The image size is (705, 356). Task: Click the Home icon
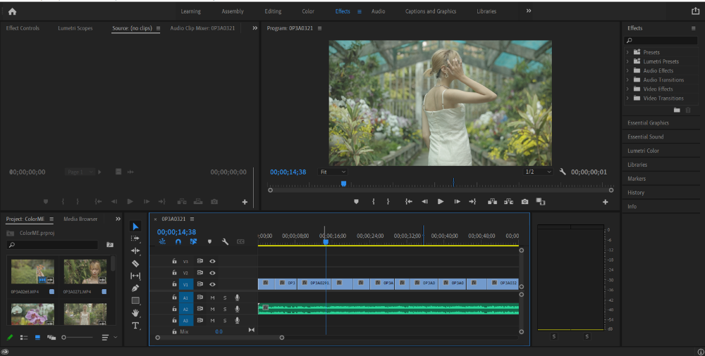tap(12, 12)
